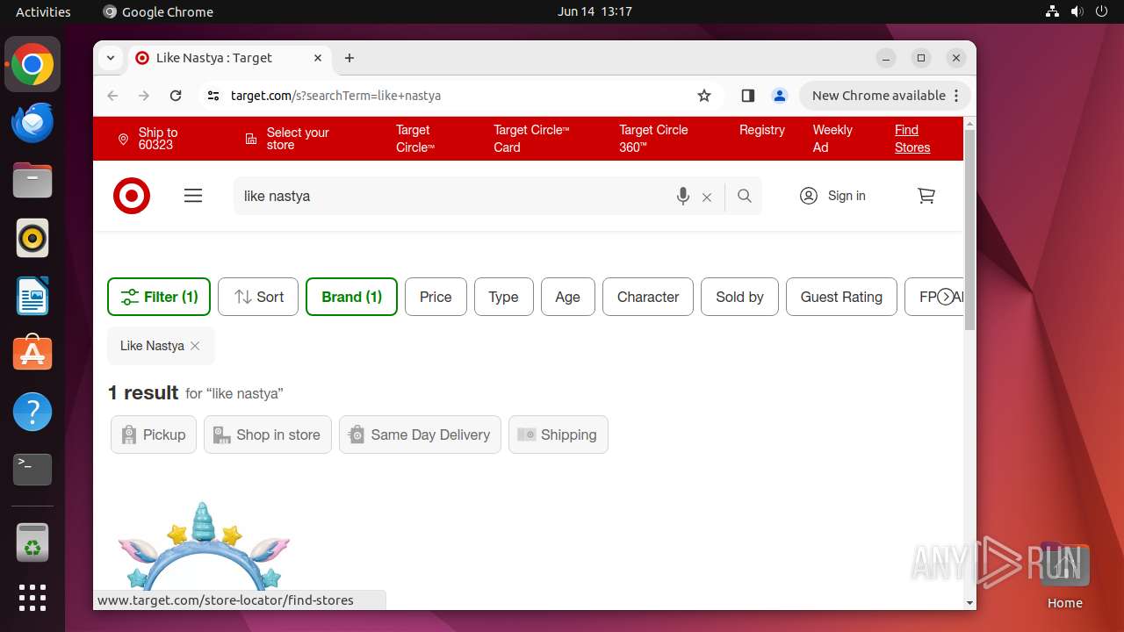The width and height of the screenshot is (1124, 632).
Task: Open the Sort options
Action: pyautogui.click(x=258, y=297)
